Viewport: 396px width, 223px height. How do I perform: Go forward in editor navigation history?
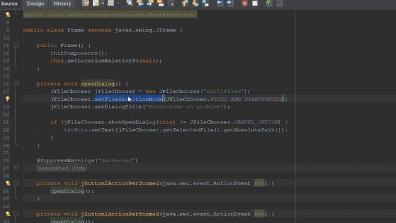[x=111, y=3]
